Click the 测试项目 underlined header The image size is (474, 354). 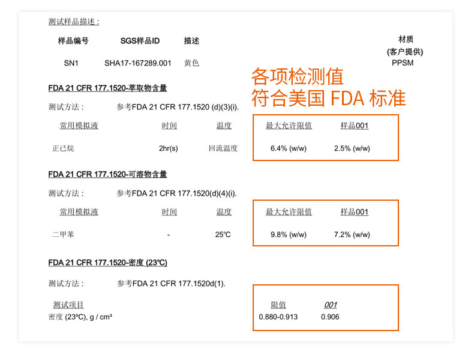tap(68, 305)
